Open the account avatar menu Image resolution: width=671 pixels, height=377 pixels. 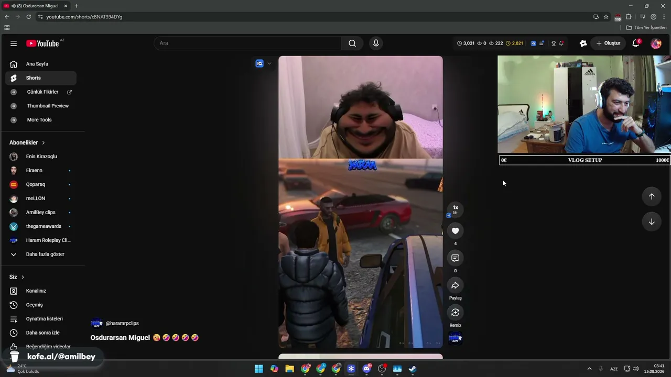656,43
